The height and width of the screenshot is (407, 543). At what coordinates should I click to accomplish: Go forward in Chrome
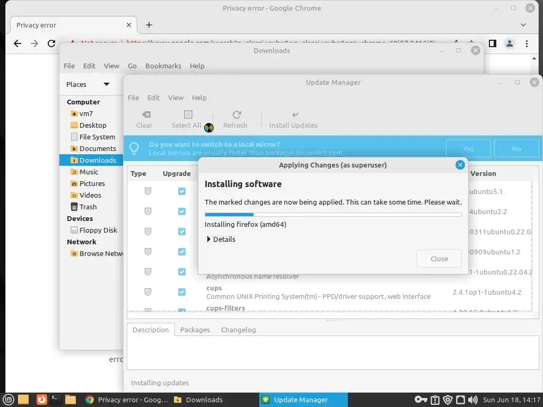[x=34, y=43]
